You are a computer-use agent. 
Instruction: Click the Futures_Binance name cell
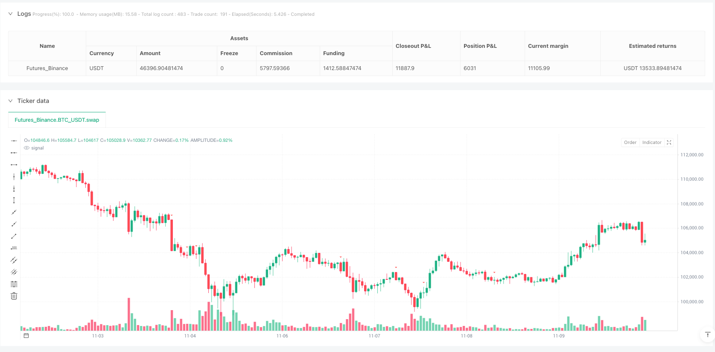coord(47,68)
